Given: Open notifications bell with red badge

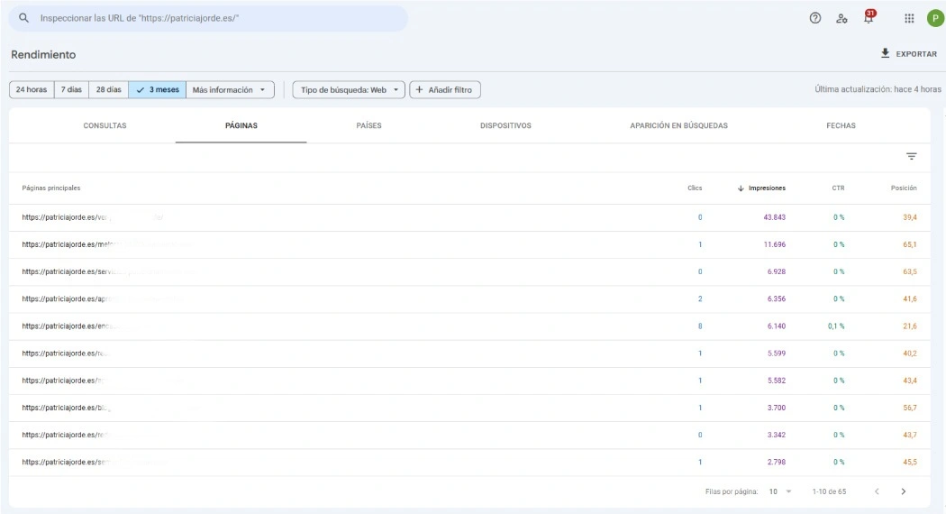Looking at the screenshot, I should pos(869,17).
